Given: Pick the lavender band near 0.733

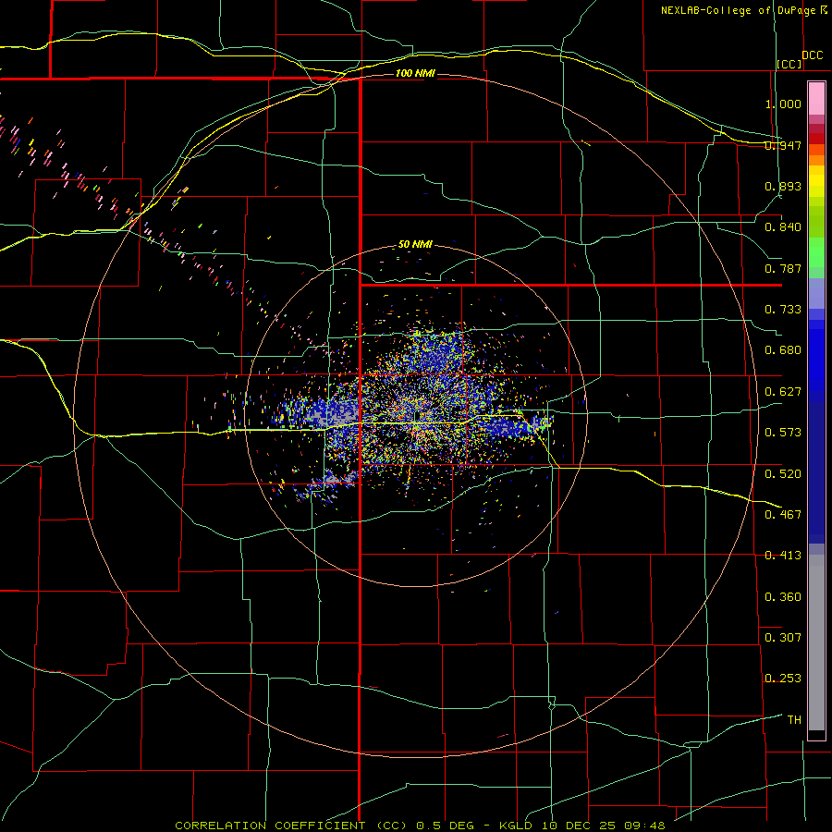Looking at the screenshot, I should 816,293.
